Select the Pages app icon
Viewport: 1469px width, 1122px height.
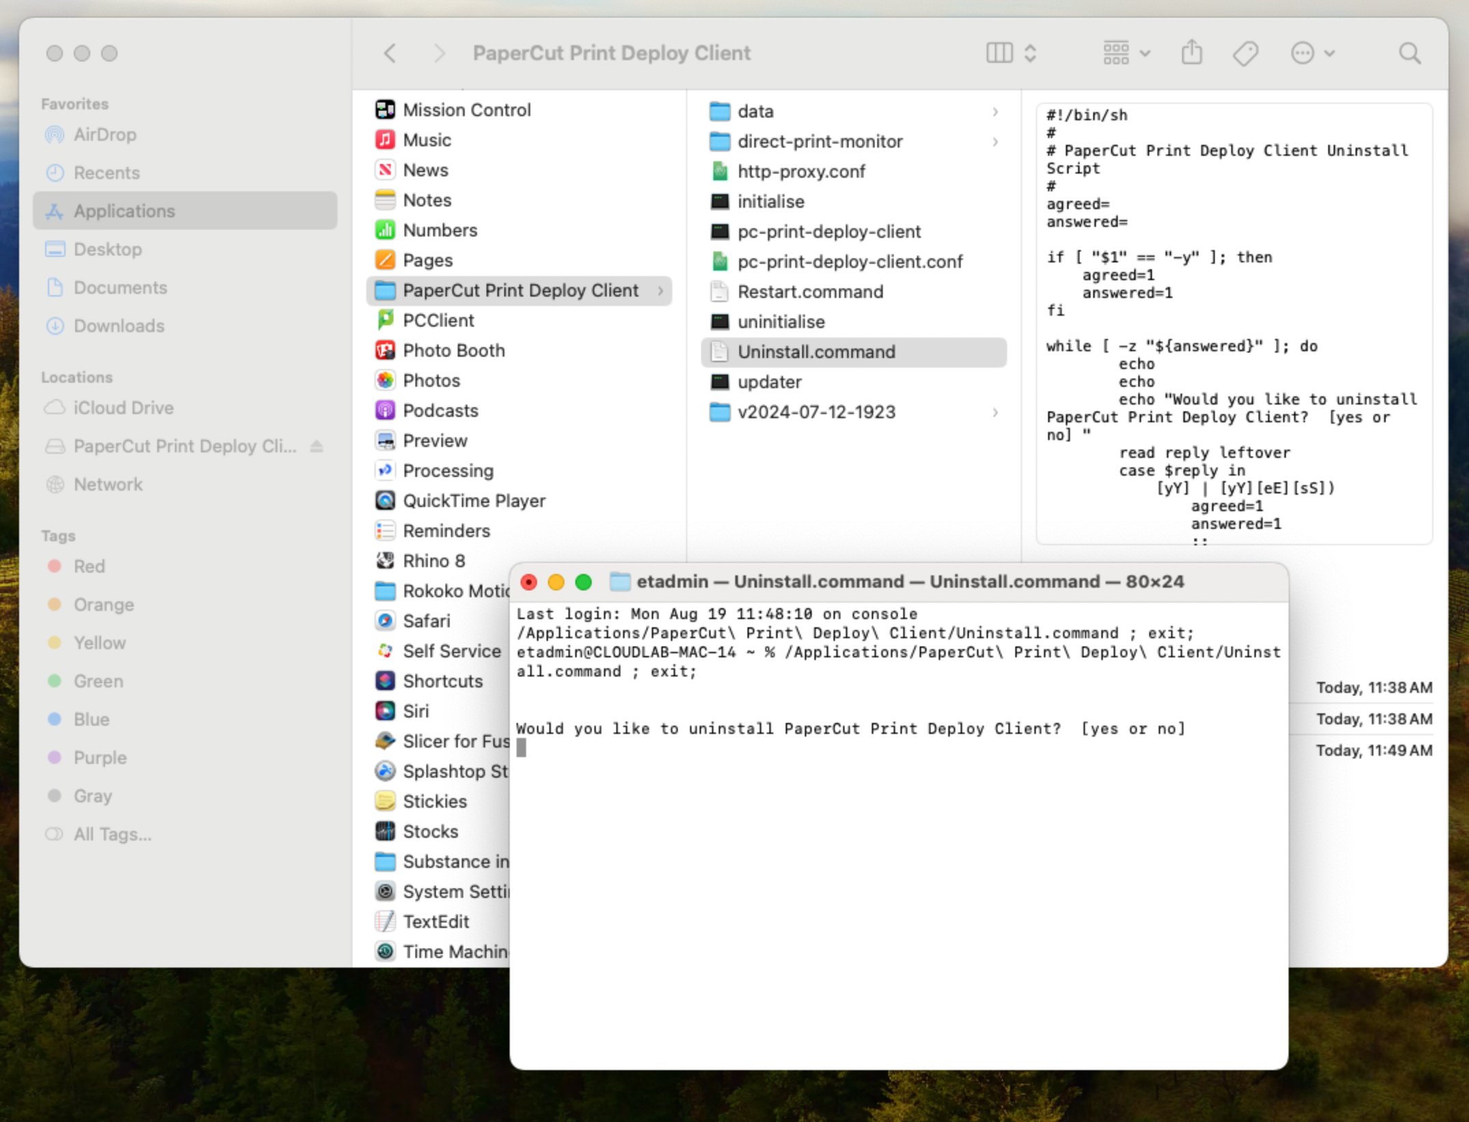coord(385,260)
